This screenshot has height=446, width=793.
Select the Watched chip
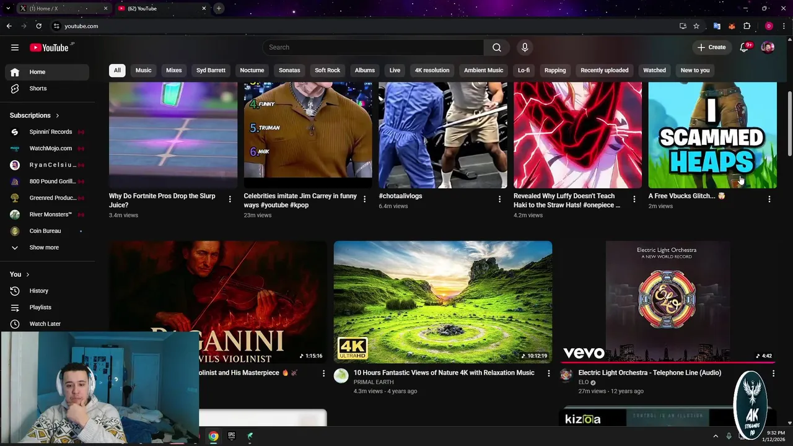click(654, 71)
